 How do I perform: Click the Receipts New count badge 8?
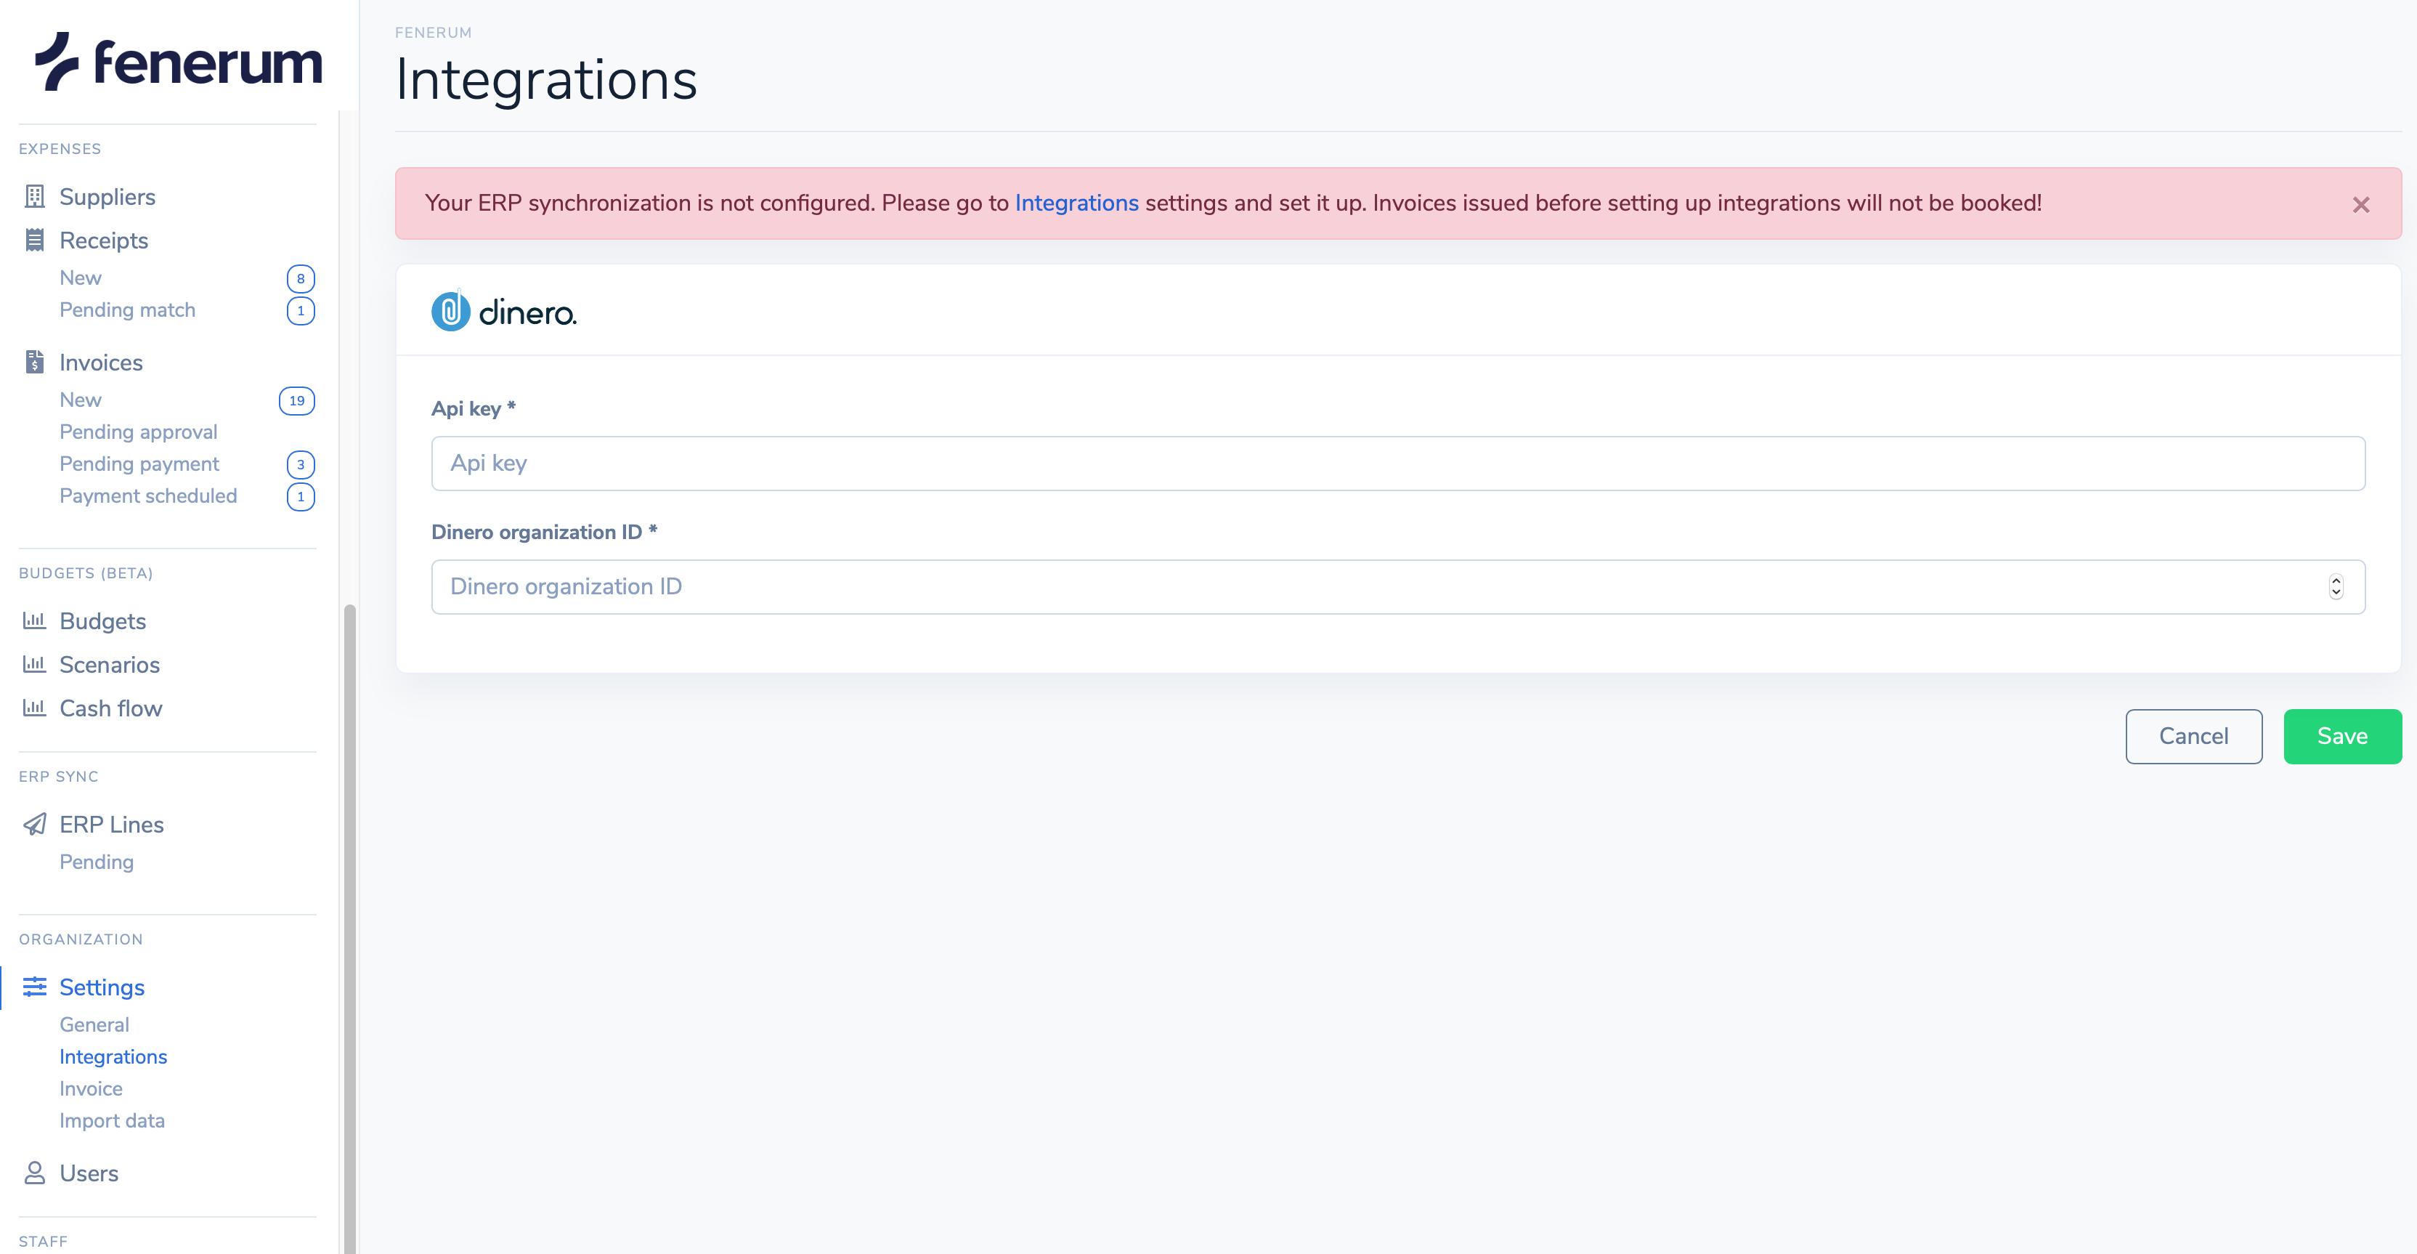(300, 279)
